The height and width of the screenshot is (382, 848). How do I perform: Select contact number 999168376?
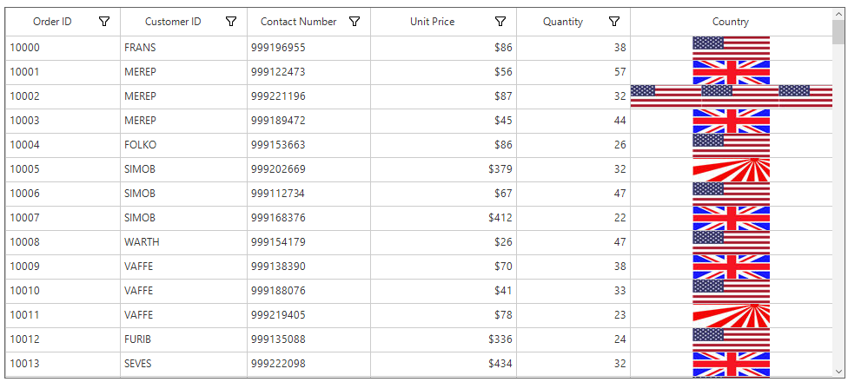click(308, 218)
